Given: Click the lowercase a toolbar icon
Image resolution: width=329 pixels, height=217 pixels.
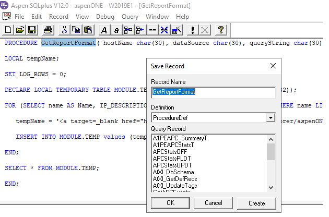Looking at the screenshot, I should pyautogui.click(x=116, y=30).
